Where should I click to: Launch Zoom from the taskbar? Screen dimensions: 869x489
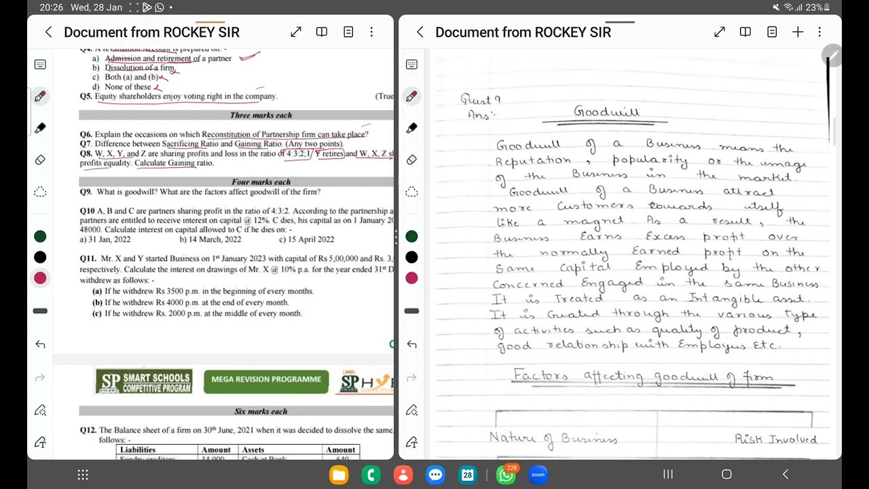(538, 475)
